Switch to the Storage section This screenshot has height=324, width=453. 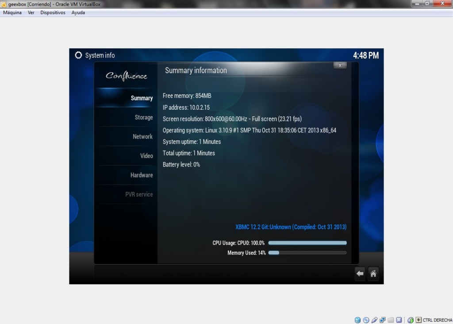(143, 117)
